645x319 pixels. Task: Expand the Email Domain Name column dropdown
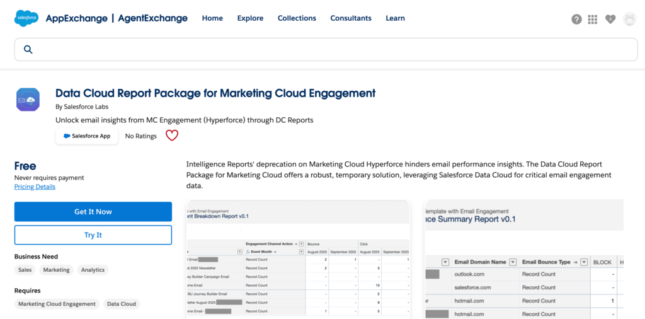[x=513, y=262]
